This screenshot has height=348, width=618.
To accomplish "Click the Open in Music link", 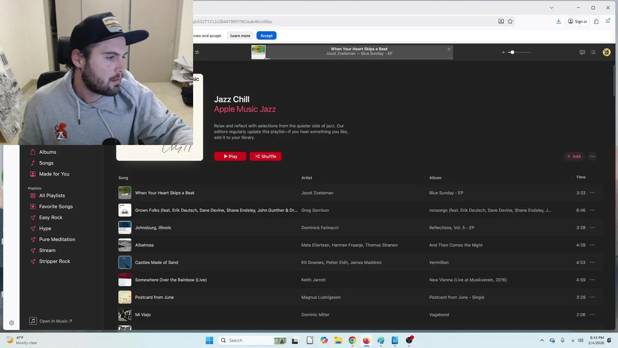I will [x=51, y=321].
